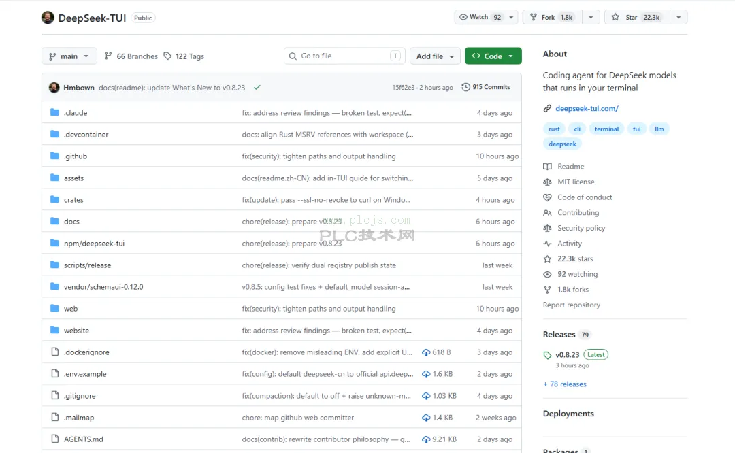Open the .gitignore file

coord(80,396)
